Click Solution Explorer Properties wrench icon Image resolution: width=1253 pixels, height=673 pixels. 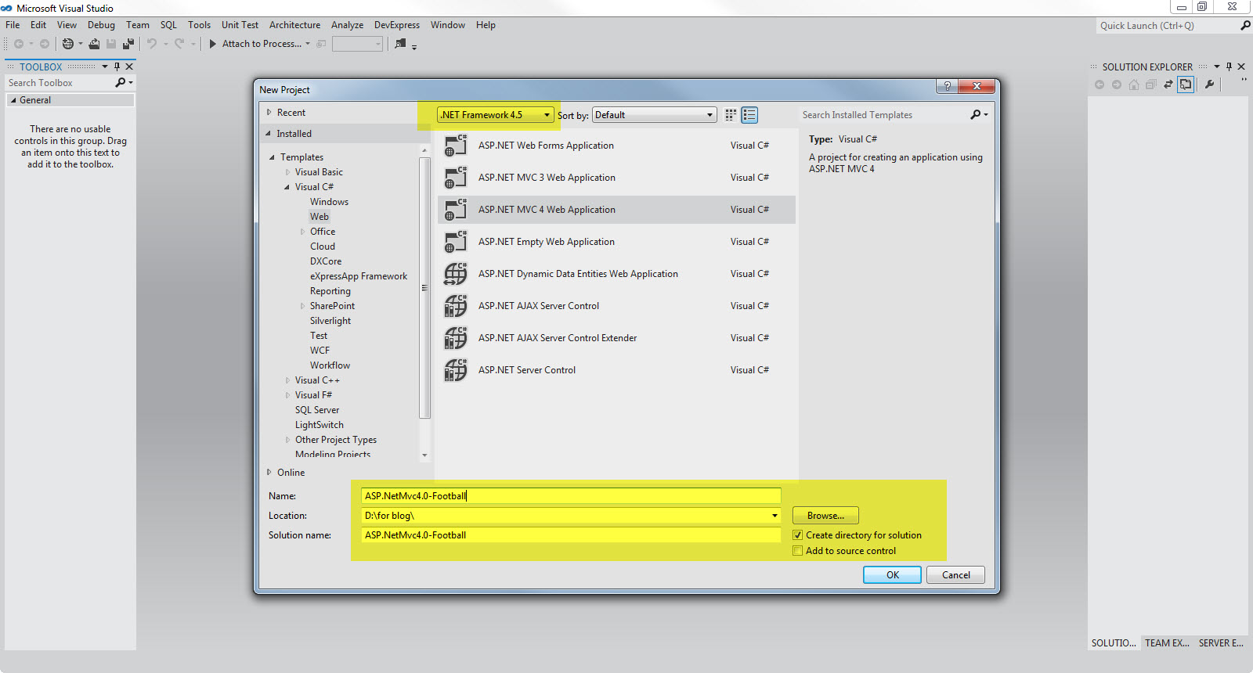coord(1210,85)
